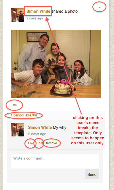
Task: Like the shared photo post
Action: pos(14,105)
